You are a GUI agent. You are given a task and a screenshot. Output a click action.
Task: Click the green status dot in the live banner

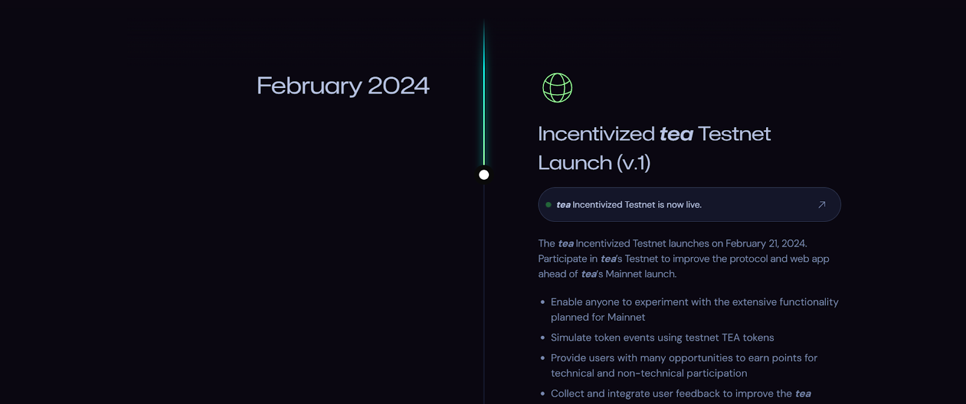548,205
